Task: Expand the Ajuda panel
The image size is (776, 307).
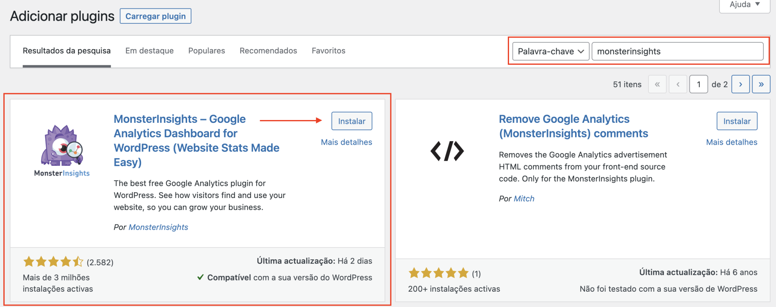Action: (x=744, y=5)
